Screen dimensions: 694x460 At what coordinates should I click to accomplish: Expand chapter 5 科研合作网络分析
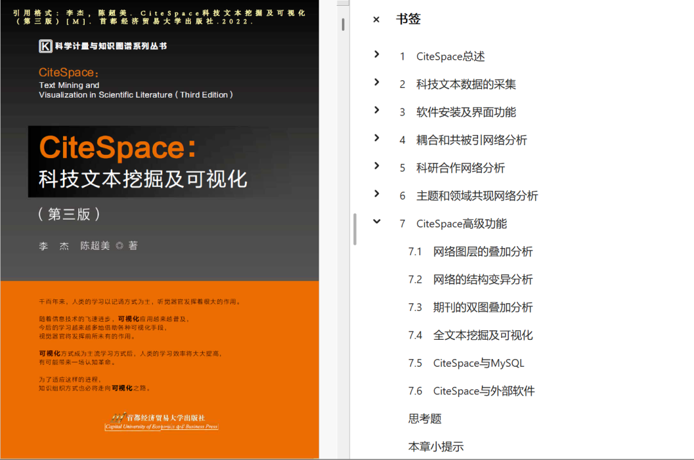point(377,166)
